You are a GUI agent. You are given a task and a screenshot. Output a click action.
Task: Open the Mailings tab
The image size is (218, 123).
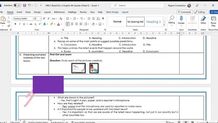[72, 12]
